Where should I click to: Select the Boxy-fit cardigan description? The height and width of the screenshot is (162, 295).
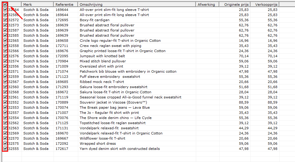click(95, 20)
